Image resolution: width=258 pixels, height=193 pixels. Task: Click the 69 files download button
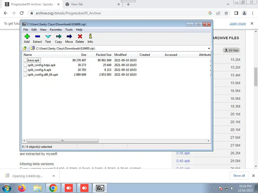tap(231, 50)
